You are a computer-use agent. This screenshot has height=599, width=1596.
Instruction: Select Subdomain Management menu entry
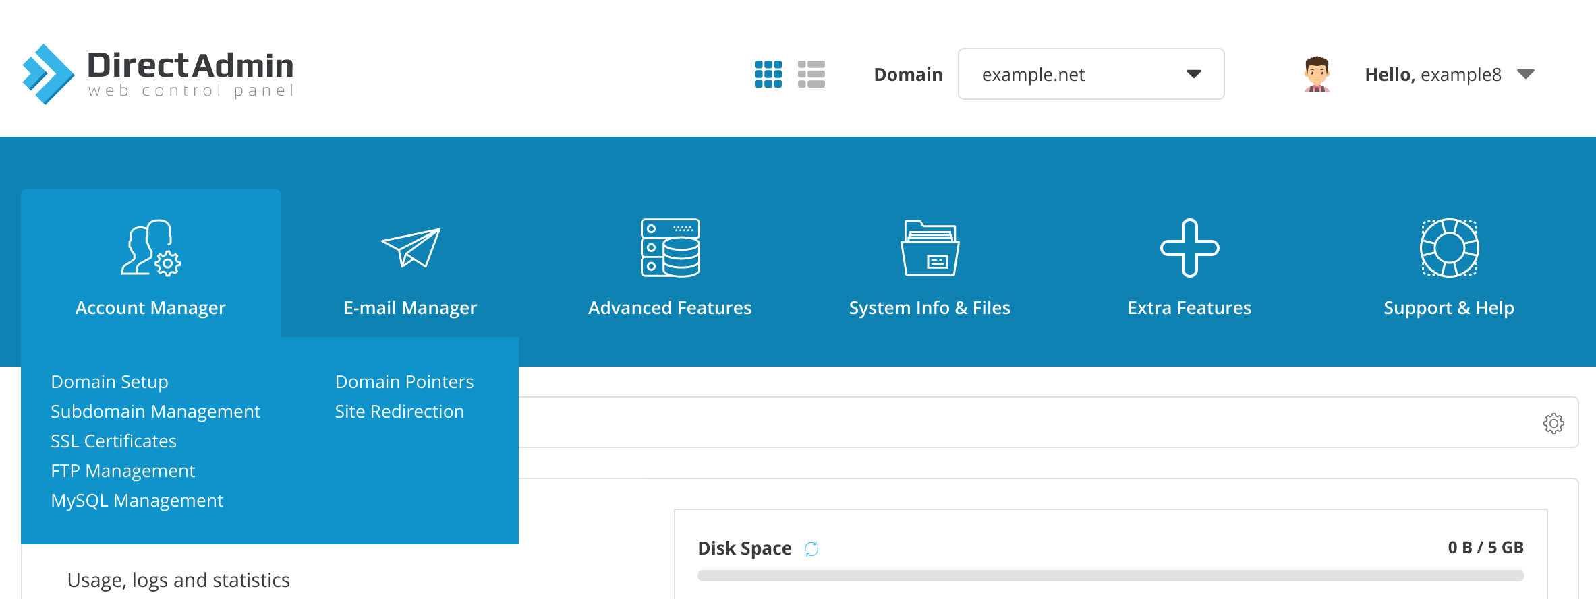(155, 412)
